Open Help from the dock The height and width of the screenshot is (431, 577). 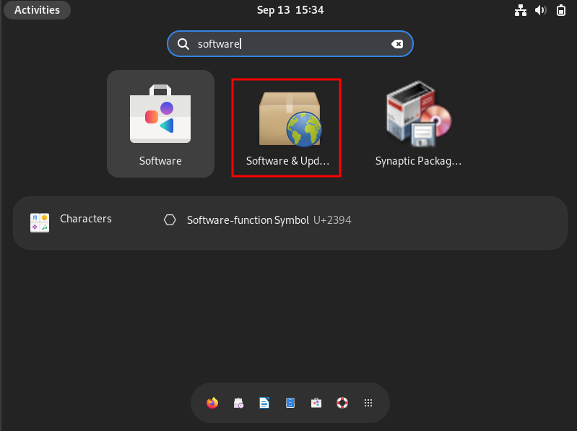tap(342, 403)
